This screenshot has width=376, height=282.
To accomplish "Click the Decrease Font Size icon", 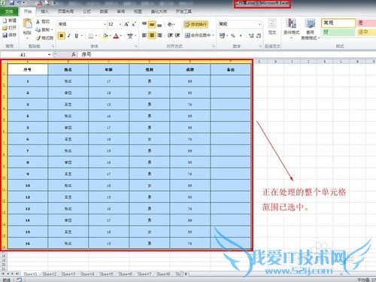I will pyautogui.click(x=134, y=24).
